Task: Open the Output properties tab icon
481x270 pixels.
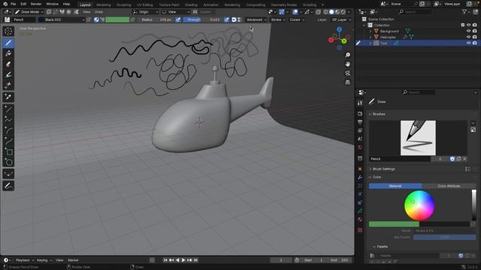Action: (360, 122)
